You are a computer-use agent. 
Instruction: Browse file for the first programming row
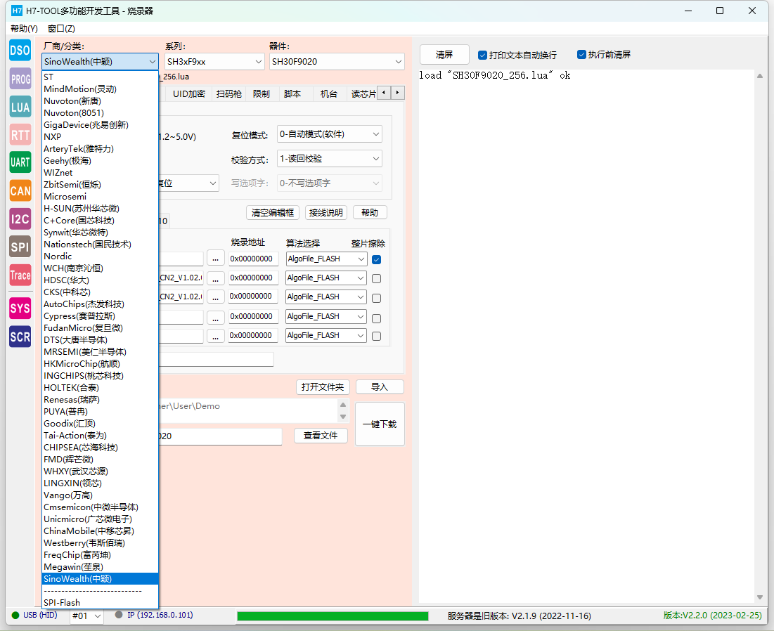pos(216,259)
